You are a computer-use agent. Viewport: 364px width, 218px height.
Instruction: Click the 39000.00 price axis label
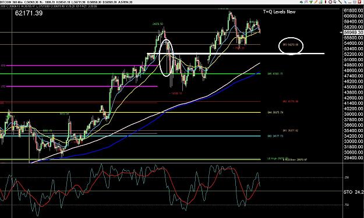pos(354,114)
